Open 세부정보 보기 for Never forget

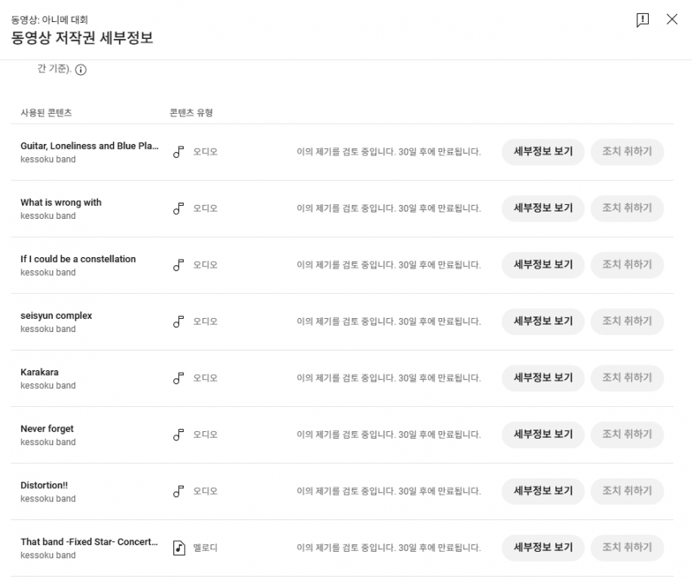[x=543, y=435]
